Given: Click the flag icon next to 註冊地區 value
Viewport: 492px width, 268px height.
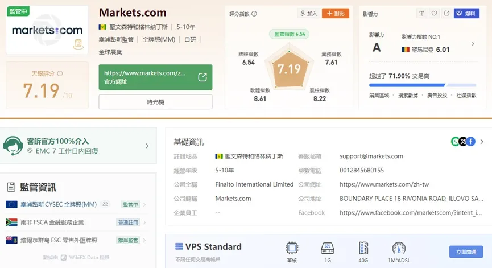Looking at the screenshot, I should point(219,156).
